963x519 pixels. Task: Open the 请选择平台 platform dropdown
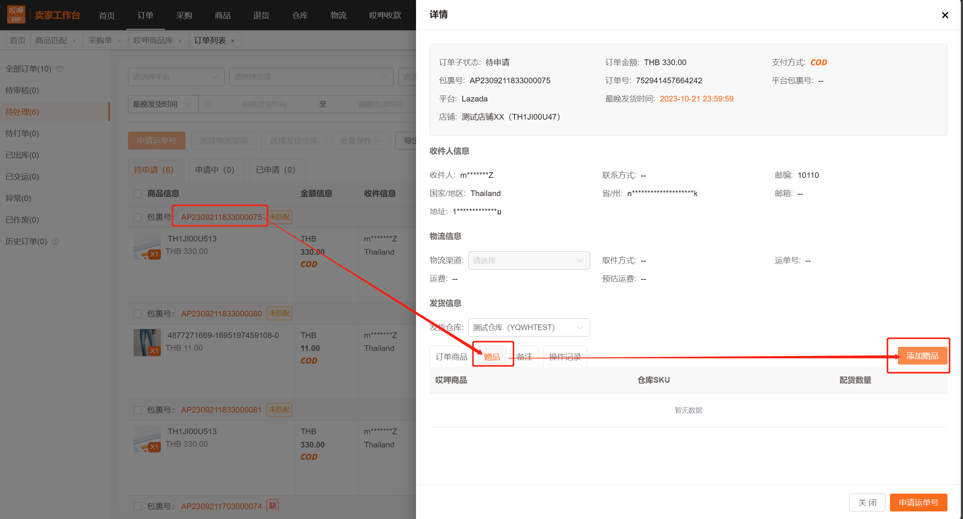pos(176,77)
